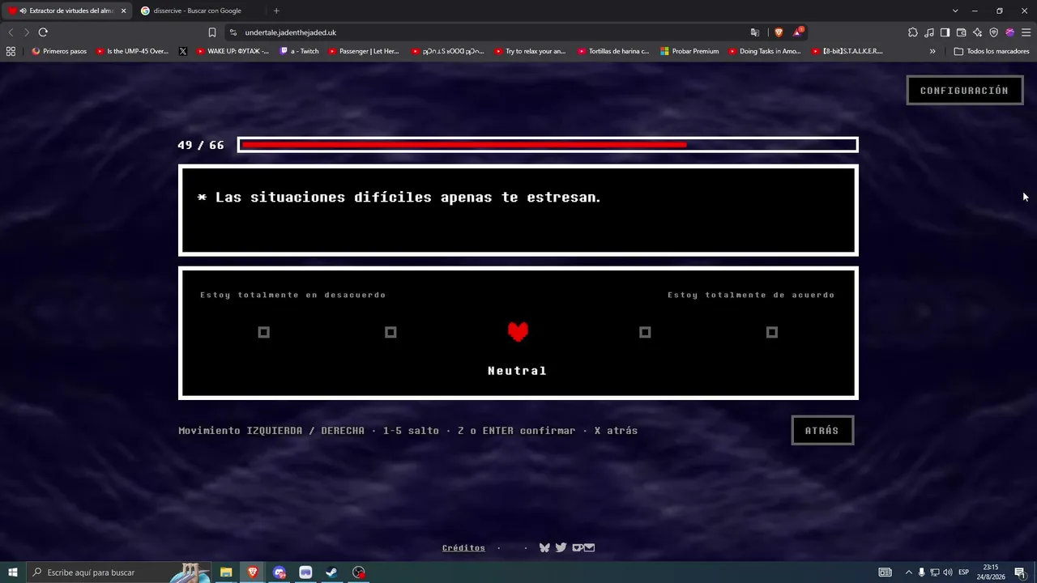Open the browser main hamburger menu
Screen dimensions: 1037x583
[x=1026, y=32]
